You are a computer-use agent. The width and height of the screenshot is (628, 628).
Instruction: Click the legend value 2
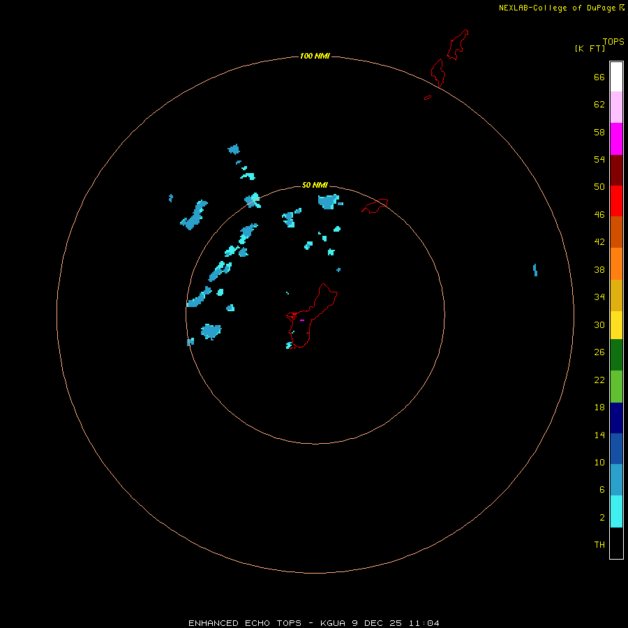(602, 518)
